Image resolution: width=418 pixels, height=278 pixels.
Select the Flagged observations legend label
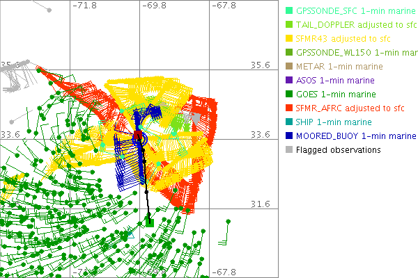(x=338, y=149)
